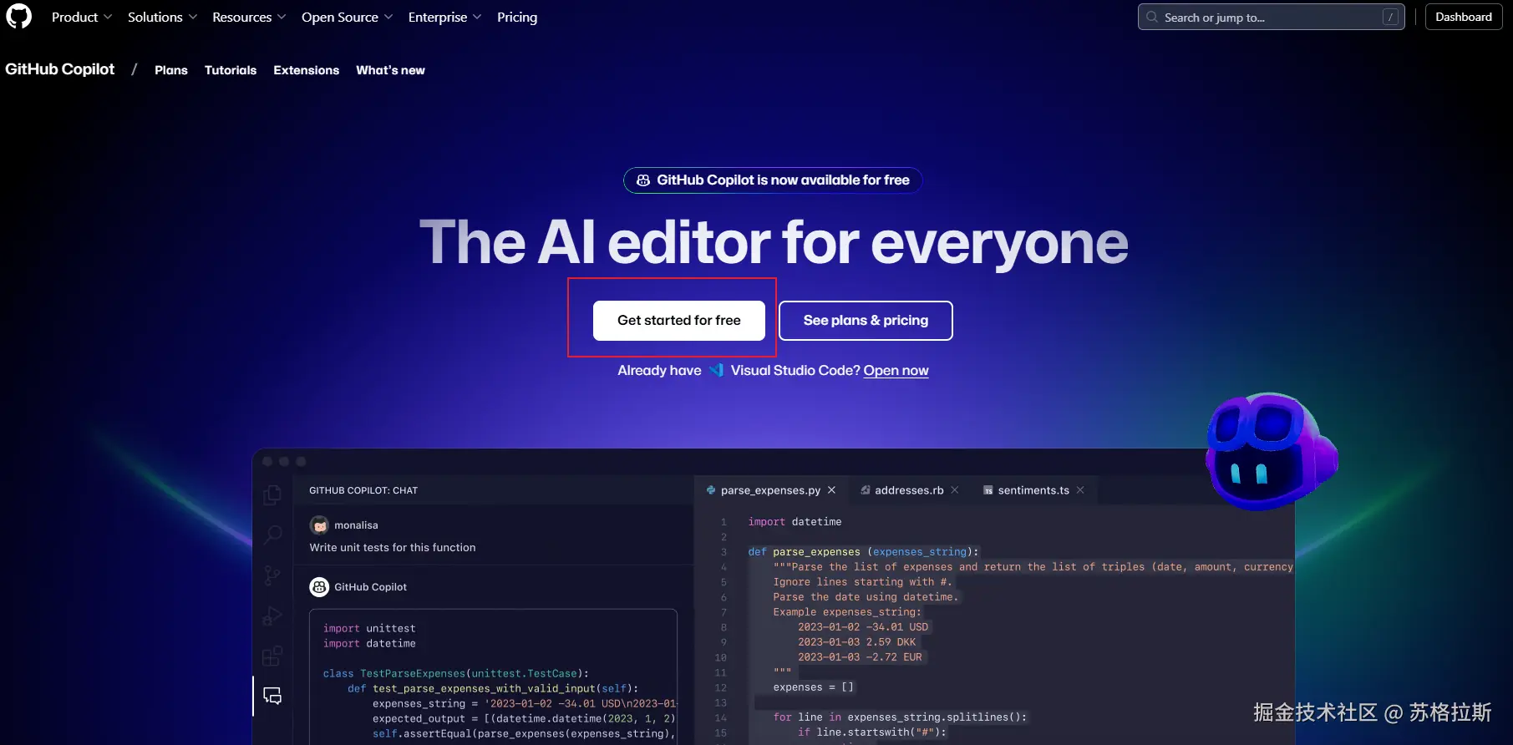Expand the Solutions dropdown menu

point(162,17)
